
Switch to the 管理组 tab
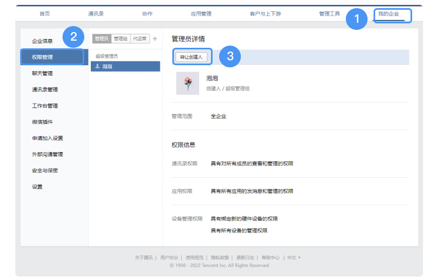(120, 39)
